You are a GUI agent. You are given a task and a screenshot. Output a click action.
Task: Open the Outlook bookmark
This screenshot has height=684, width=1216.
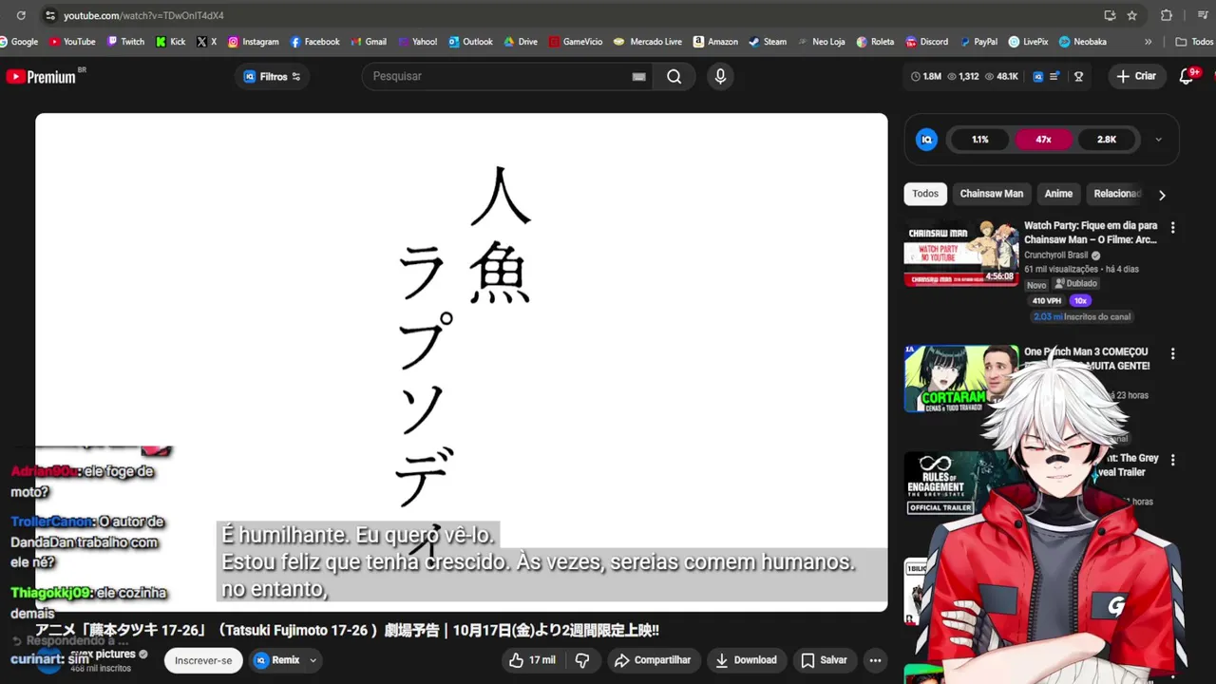click(470, 42)
